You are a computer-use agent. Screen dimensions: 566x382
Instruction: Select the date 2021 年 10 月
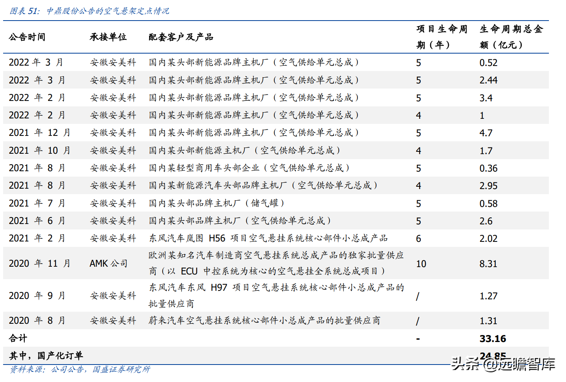tap(40, 151)
